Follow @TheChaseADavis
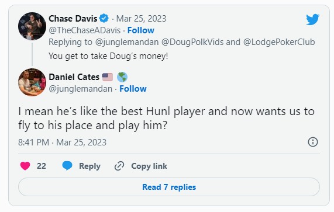Image resolution: width=334 pixels, height=212 pixels. (141, 30)
